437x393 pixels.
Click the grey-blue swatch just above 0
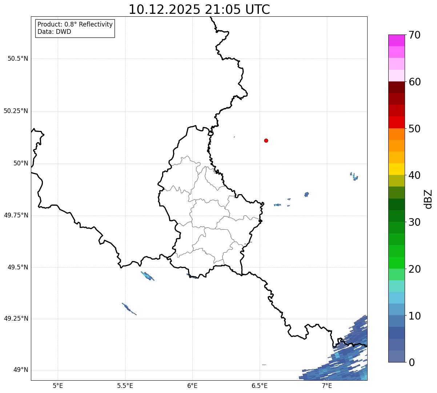[396, 356]
